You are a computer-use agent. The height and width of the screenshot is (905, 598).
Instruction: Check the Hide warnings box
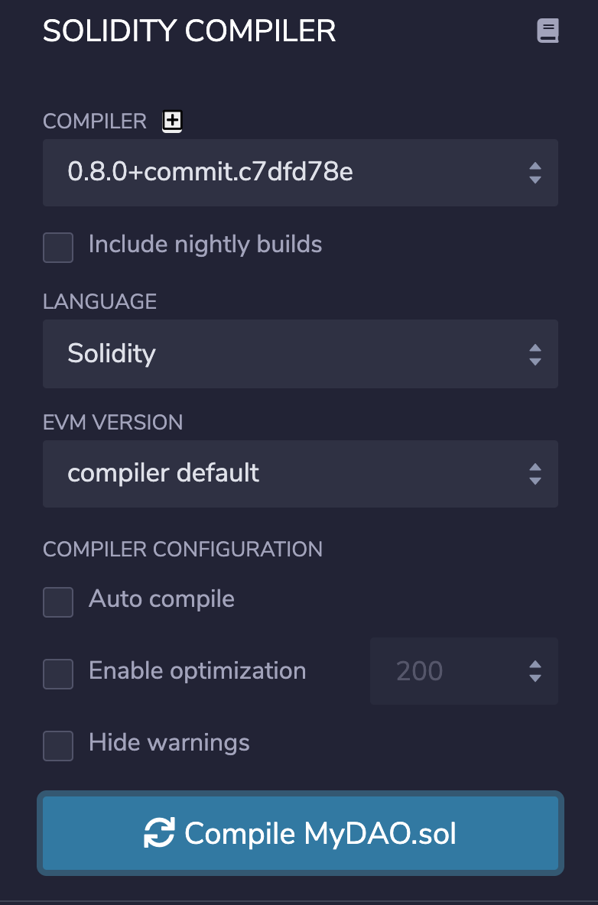click(x=57, y=746)
